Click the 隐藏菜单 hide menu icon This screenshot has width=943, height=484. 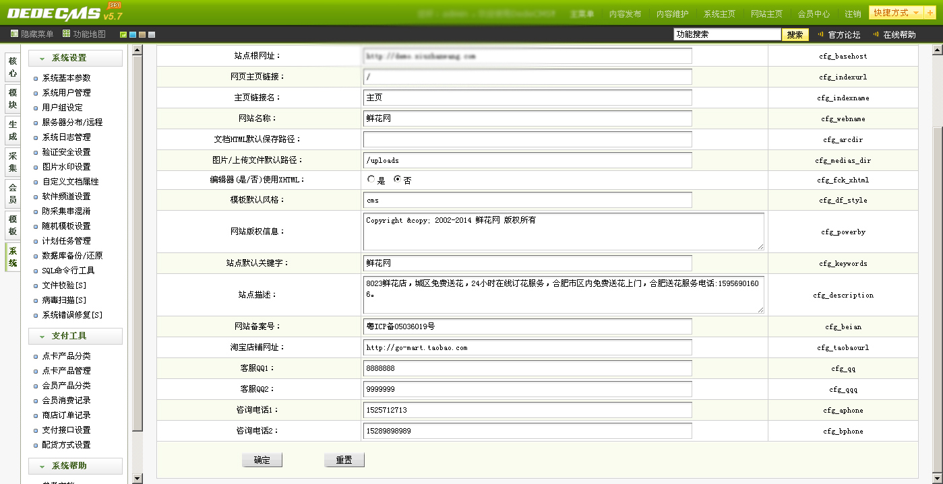tap(15, 34)
